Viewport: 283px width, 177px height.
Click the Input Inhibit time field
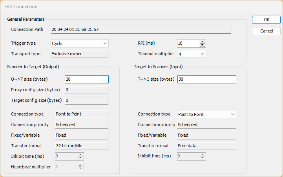pyautogui.click(x=188, y=156)
